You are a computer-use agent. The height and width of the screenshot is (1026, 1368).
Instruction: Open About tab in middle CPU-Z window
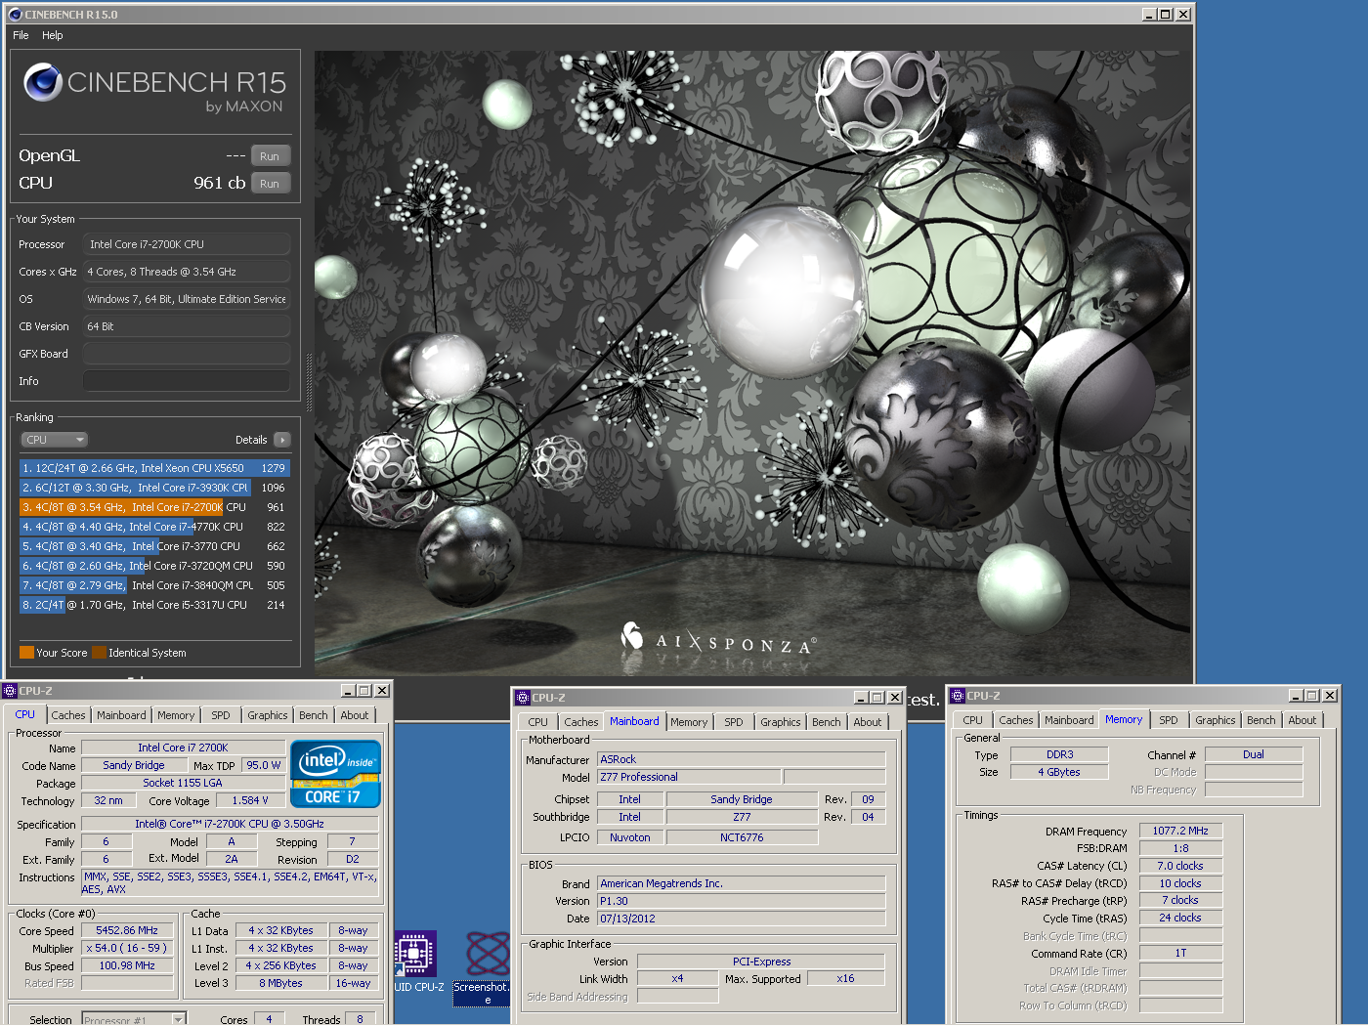pos(868,722)
